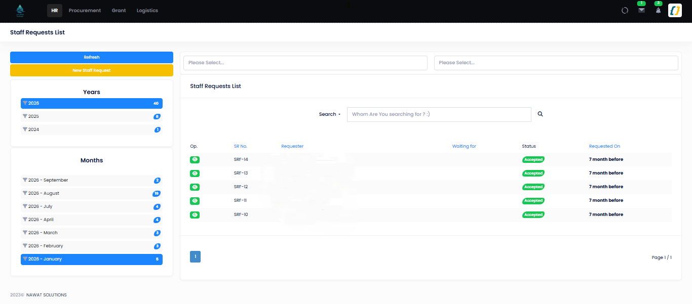Click the loading spinner icon in the header

click(x=625, y=11)
